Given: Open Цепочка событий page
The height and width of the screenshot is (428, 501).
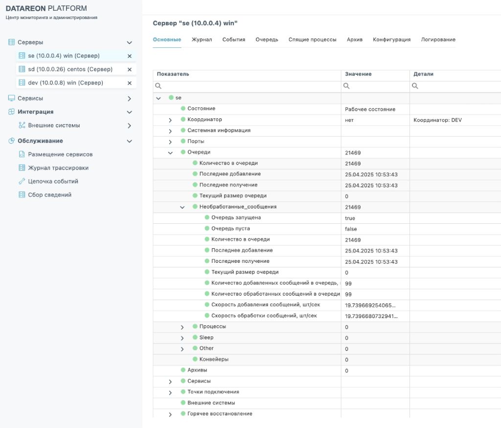Looking at the screenshot, I should click(x=53, y=181).
